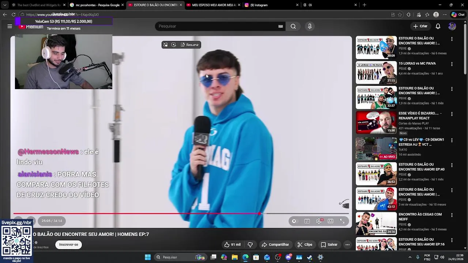
Task: Open options for ESSE VÍDEO É BIZARRO video
Action: (x=452, y=114)
